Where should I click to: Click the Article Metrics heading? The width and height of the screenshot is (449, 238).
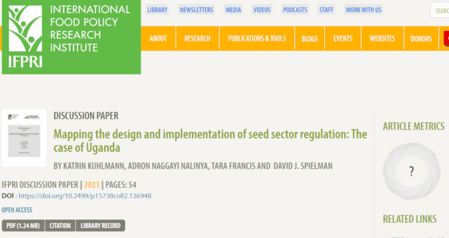(x=414, y=126)
